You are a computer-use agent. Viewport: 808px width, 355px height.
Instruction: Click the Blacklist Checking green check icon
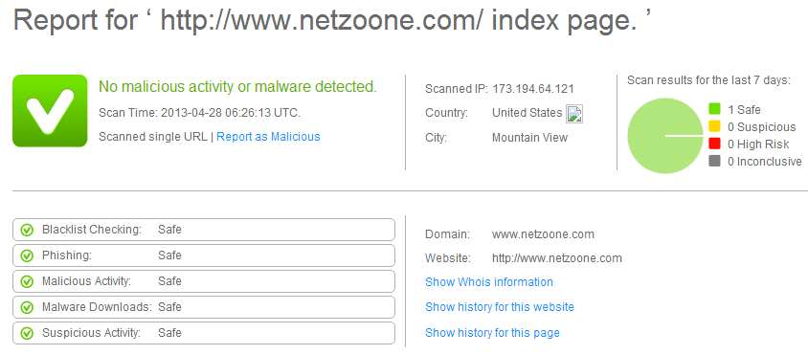tap(27, 230)
